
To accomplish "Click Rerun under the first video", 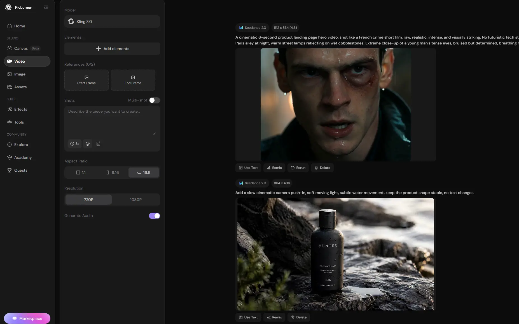I will pos(298,168).
